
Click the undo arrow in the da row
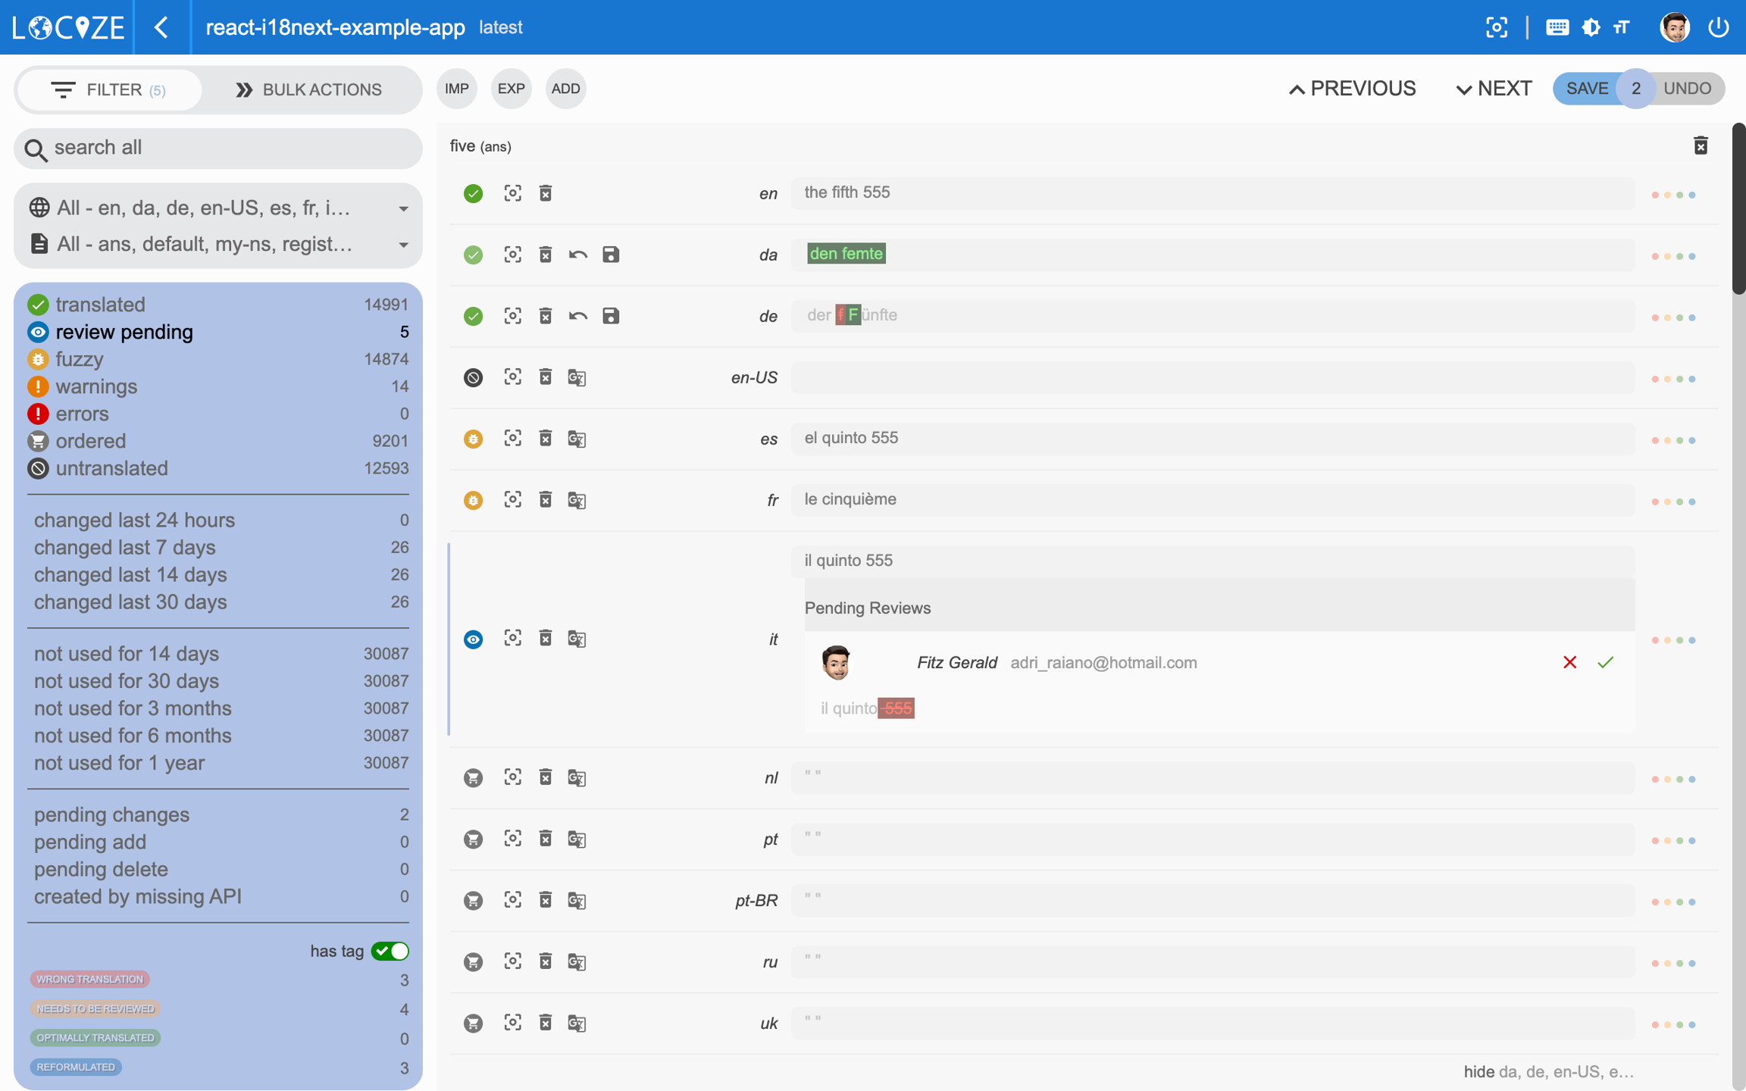coord(578,255)
